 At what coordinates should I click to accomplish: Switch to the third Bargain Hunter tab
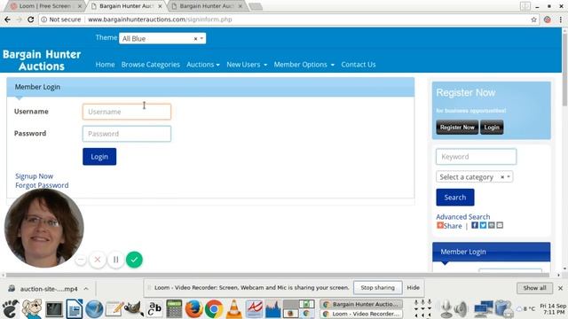[206, 6]
